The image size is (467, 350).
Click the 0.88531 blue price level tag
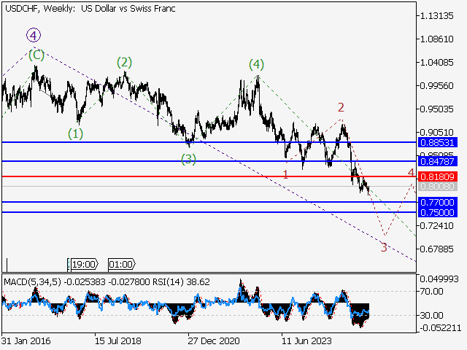[x=437, y=142]
